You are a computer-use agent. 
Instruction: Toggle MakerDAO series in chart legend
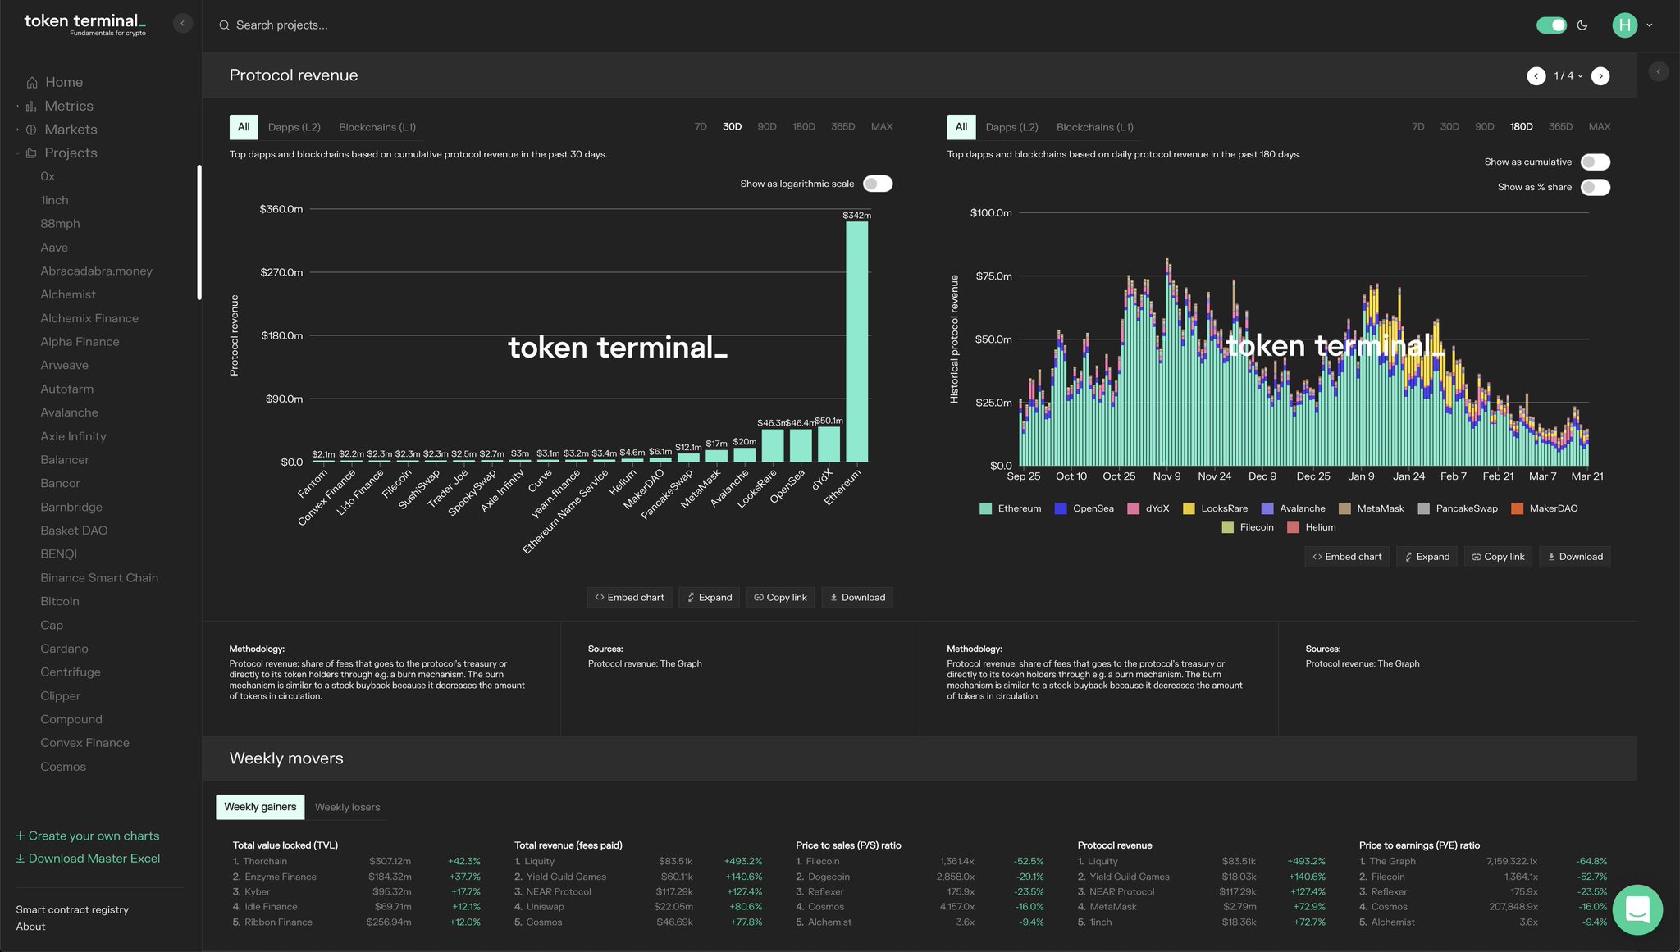[x=1545, y=508]
